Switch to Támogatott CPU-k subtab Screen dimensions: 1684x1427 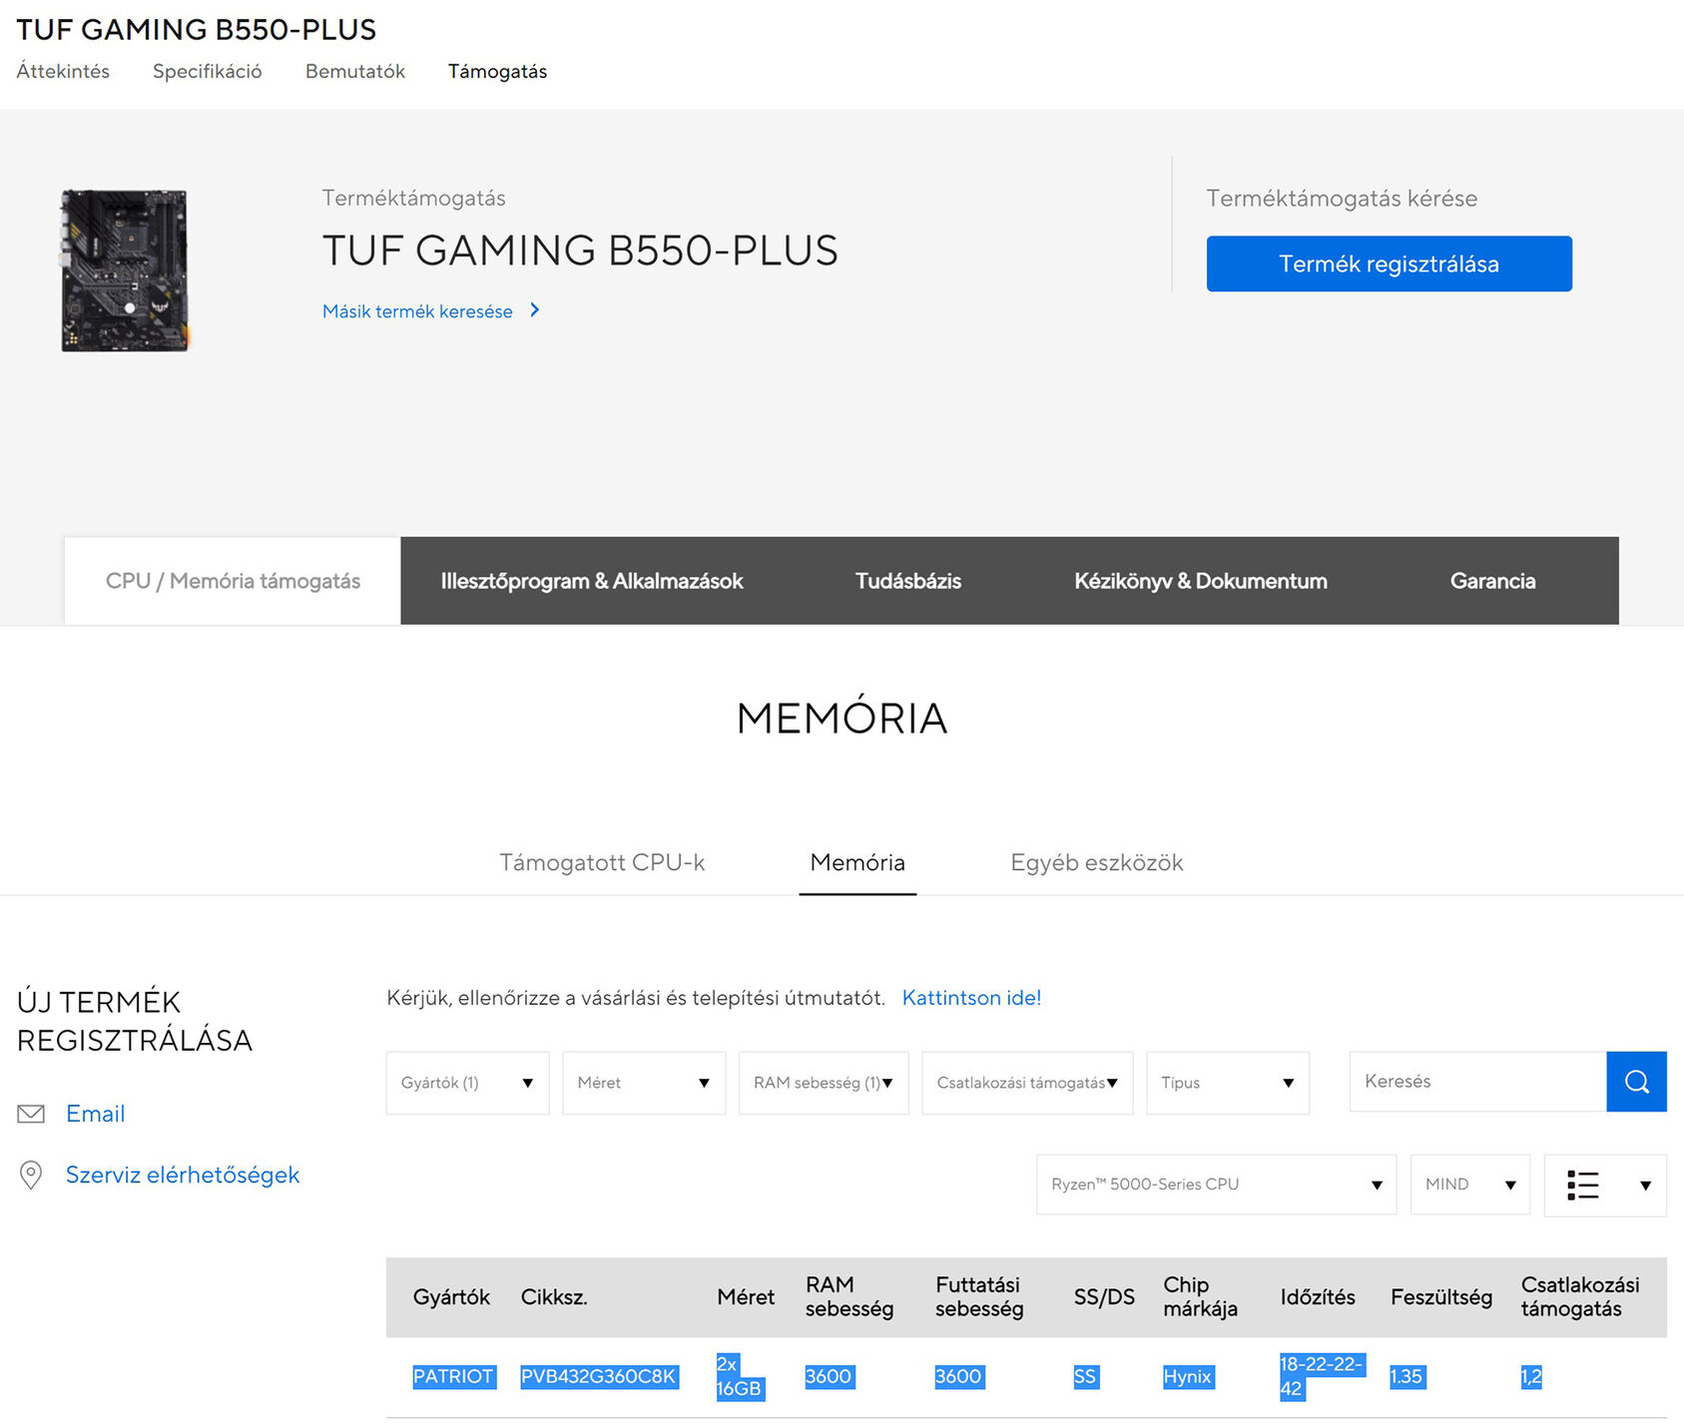tap(602, 862)
